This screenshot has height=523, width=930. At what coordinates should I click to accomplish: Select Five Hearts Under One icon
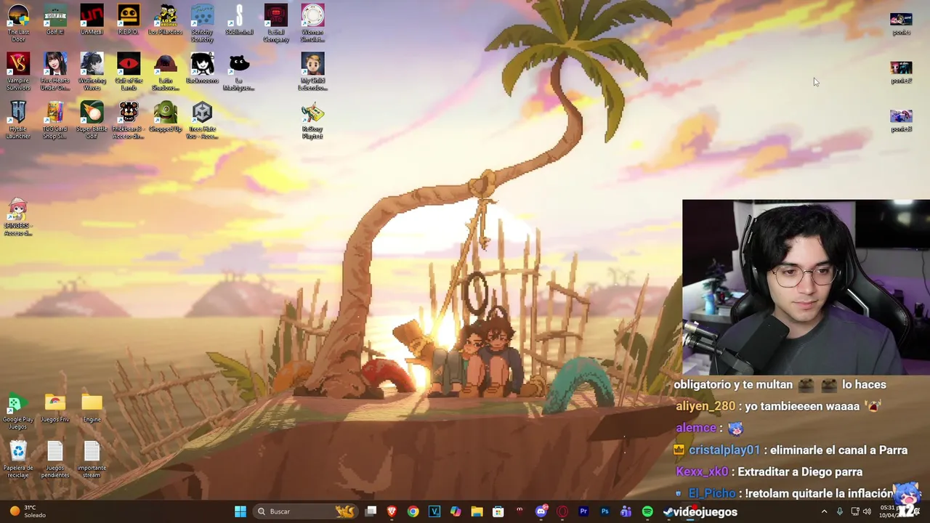tap(55, 71)
